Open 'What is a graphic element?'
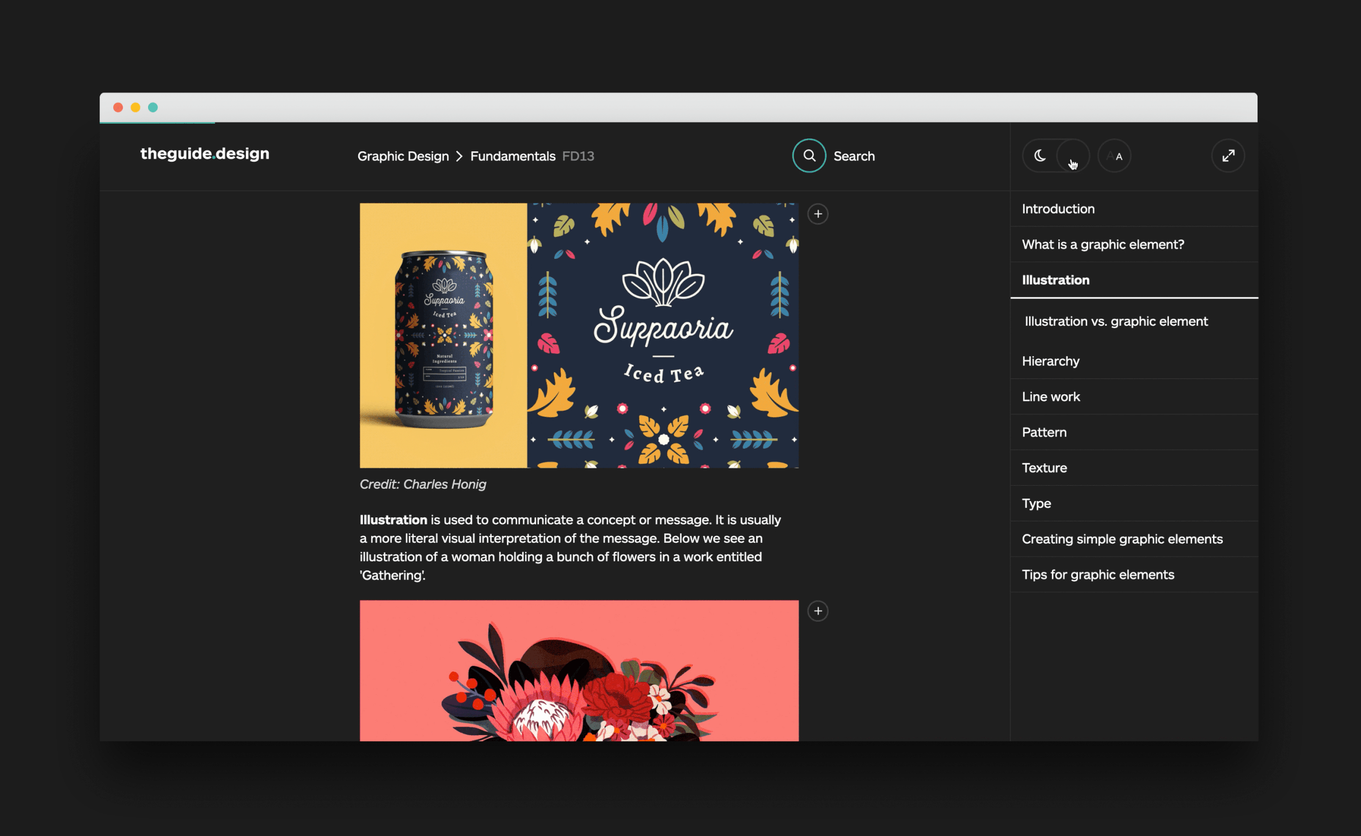The height and width of the screenshot is (836, 1361). click(x=1103, y=244)
